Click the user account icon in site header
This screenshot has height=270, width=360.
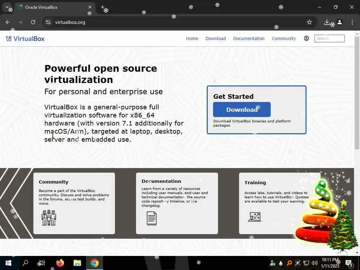306,38
